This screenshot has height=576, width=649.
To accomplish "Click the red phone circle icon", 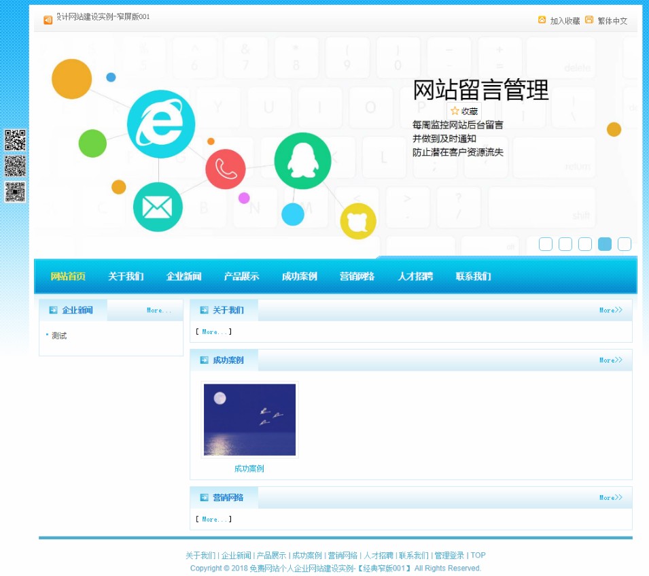I will (226, 169).
